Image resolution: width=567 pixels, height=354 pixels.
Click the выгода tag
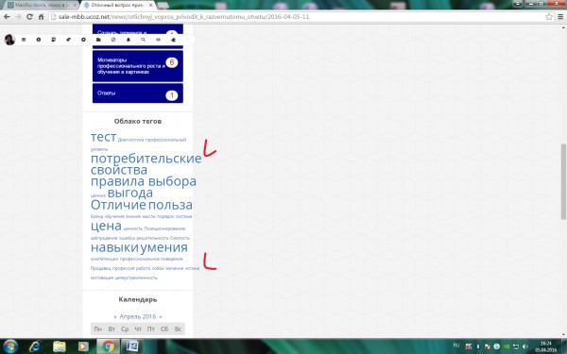pos(130,193)
